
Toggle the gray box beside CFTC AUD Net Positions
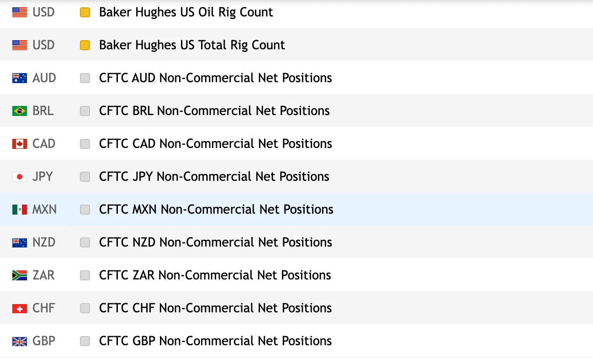(85, 78)
